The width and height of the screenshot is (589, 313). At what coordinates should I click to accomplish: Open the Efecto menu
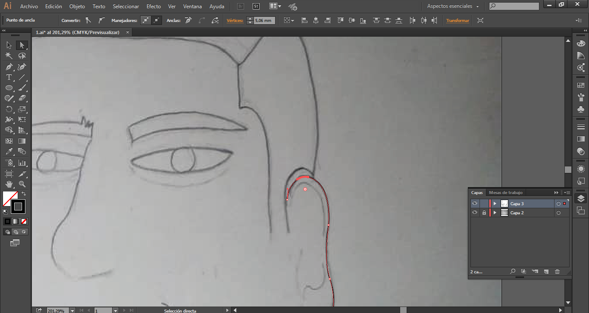coord(154,6)
